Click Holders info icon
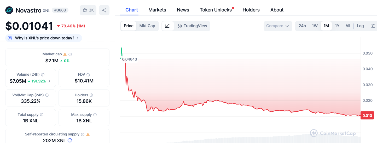 [x=91, y=95]
